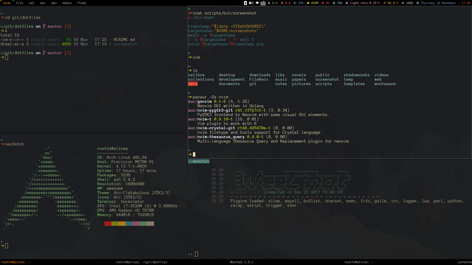Switch to the dev workspace tag
The height and width of the screenshot is (265, 472).
coord(54,3)
